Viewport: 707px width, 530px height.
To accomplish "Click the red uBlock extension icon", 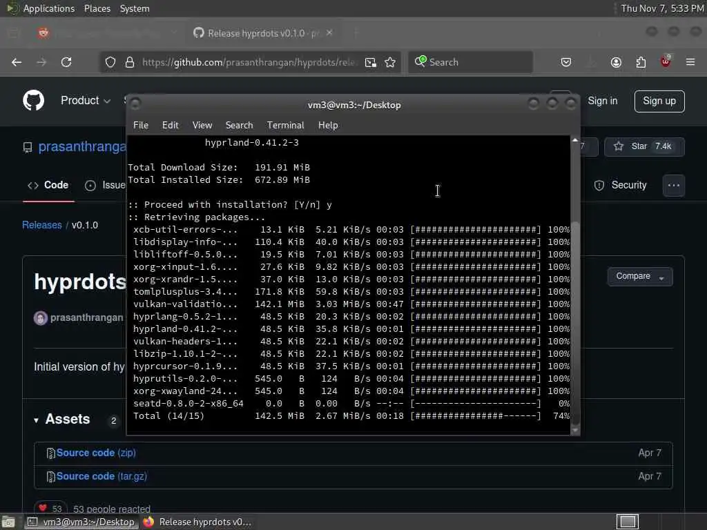I will [x=666, y=61].
